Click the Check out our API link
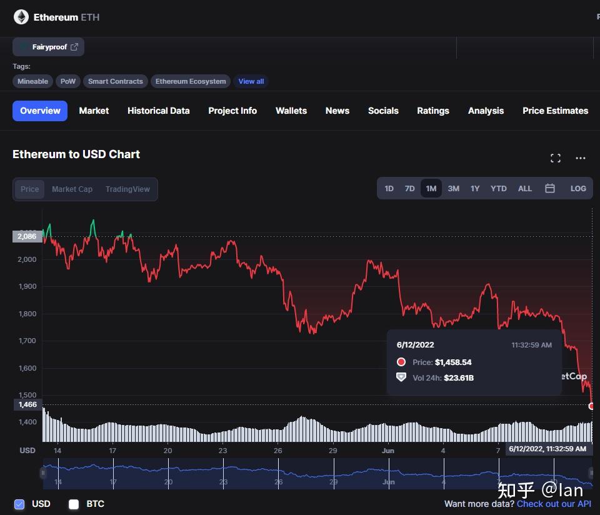Screen dimensions: 600x515 click(554, 504)
